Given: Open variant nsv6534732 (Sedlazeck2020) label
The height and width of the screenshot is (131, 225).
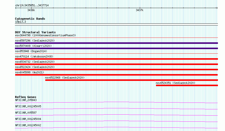Looking at the screenshot, I should pyautogui.click(x=35, y=62).
